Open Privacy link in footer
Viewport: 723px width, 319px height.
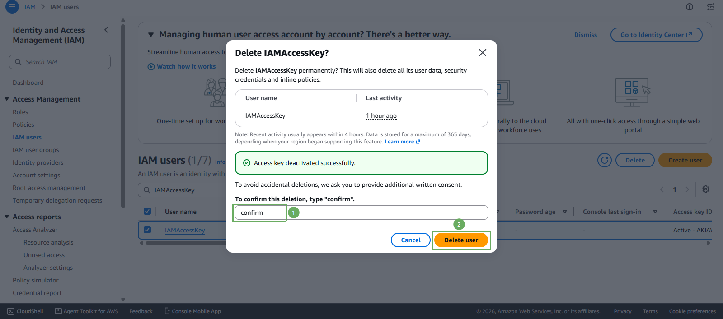[622, 311]
